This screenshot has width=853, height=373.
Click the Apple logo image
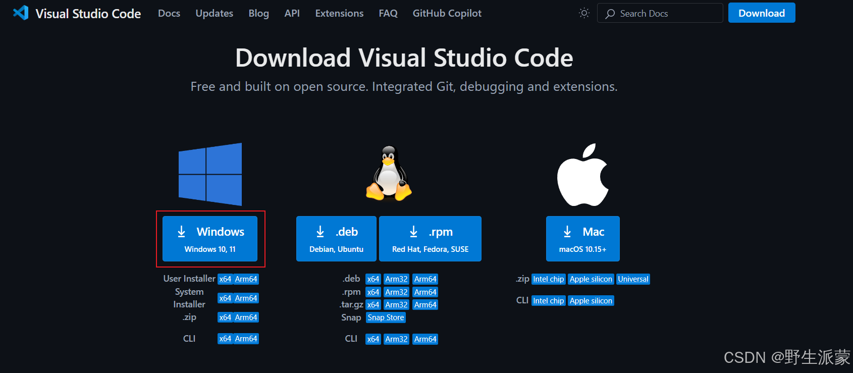583,175
